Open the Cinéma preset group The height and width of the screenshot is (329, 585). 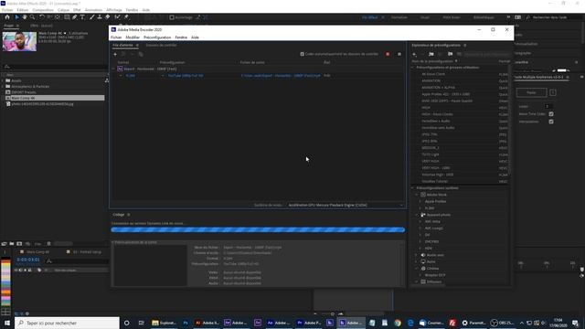[x=432, y=269]
